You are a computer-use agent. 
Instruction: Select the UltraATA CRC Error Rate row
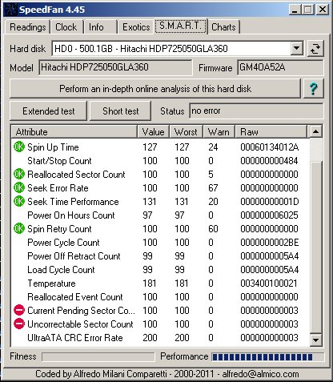coord(161,338)
